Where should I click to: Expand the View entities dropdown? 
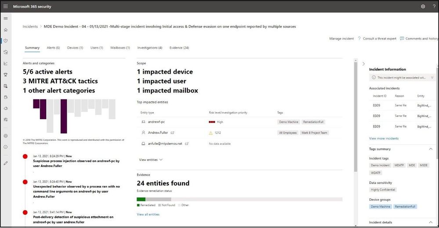(151, 160)
